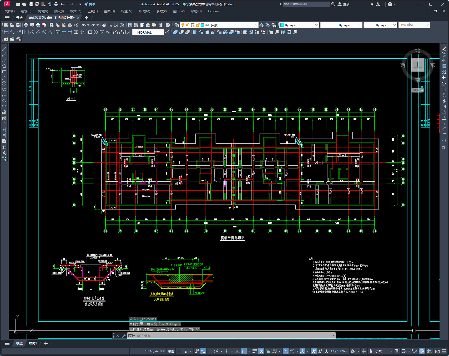Image resolution: width=449 pixels, height=356 pixels.
Task: Select the Line tool in draw toolbar
Action: tap(4, 49)
